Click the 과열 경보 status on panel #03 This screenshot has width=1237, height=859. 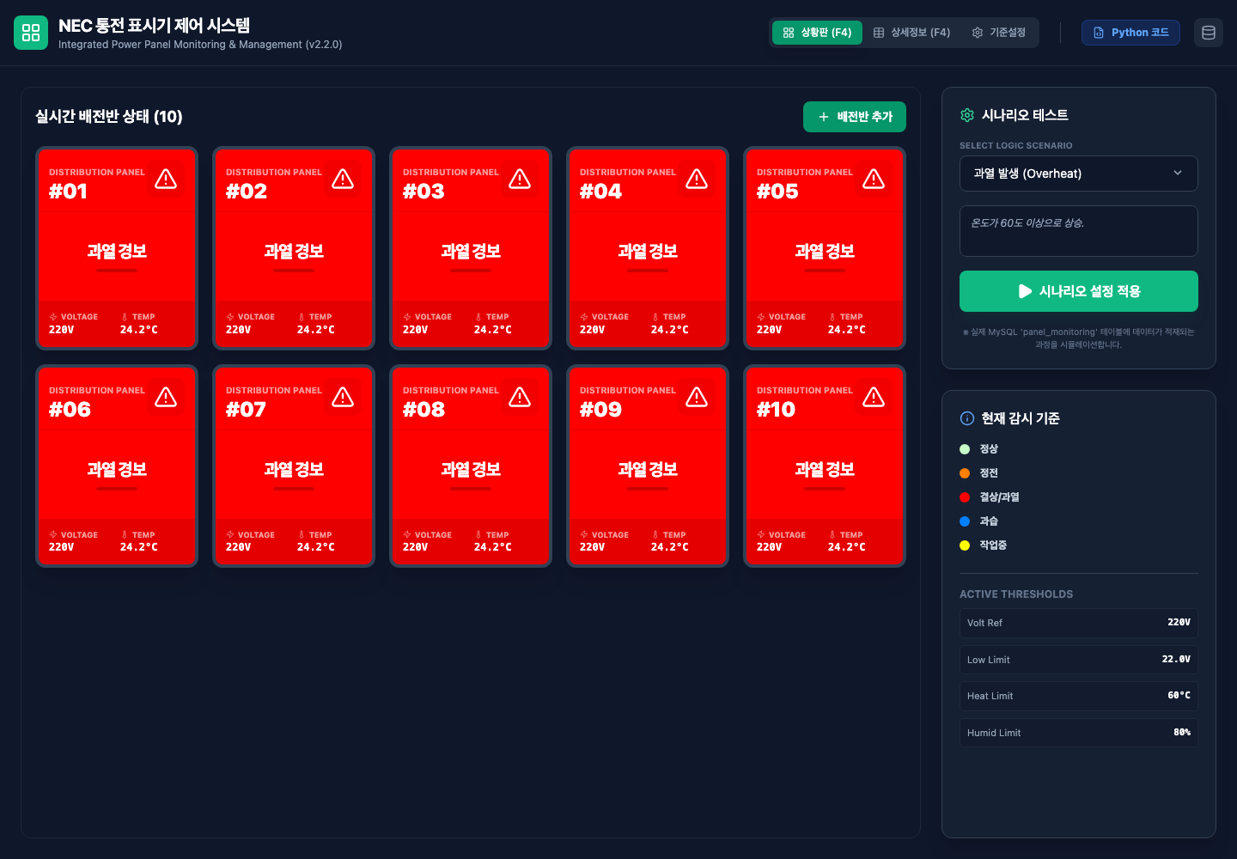click(x=471, y=252)
